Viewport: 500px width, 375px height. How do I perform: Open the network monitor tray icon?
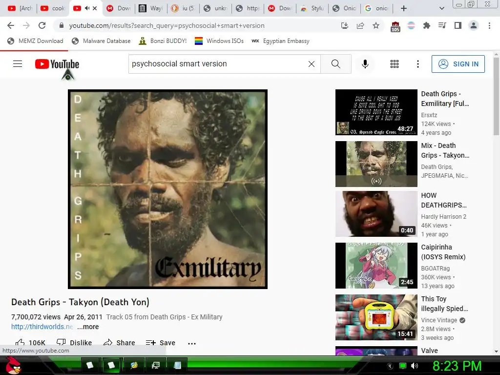[403, 366]
